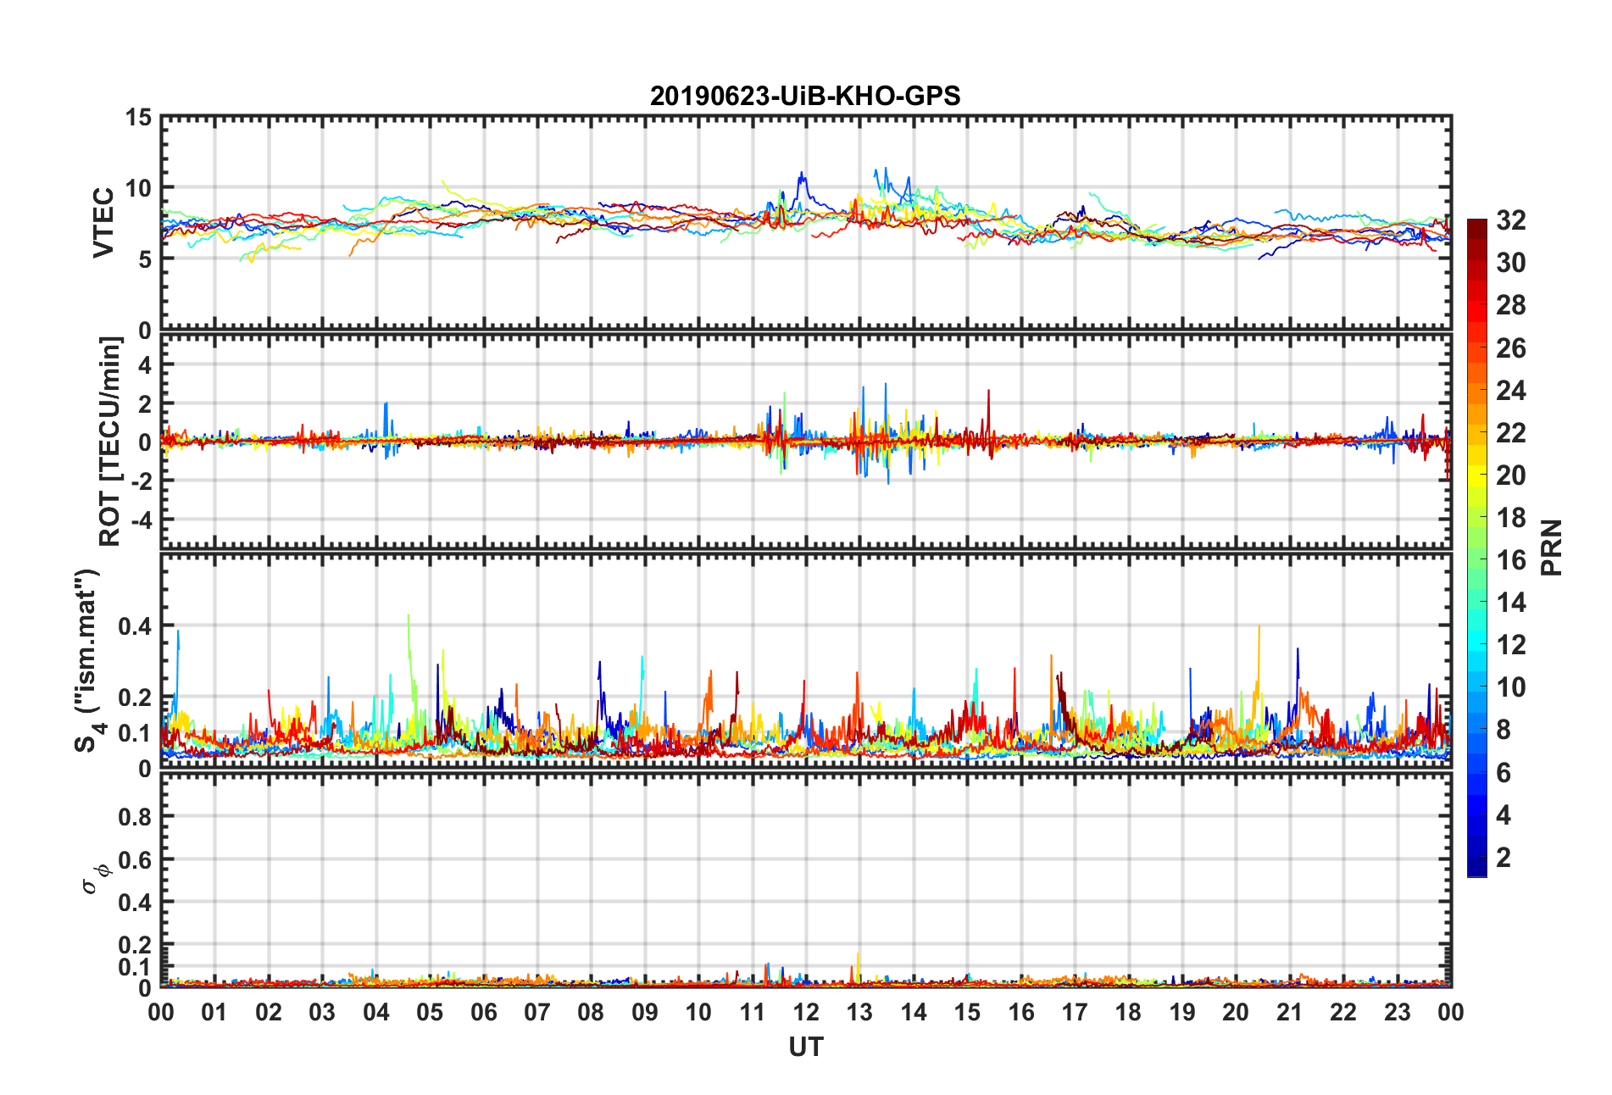Click the VTEC y-axis label
This screenshot has height=1095, width=1612.
coord(103,223)
